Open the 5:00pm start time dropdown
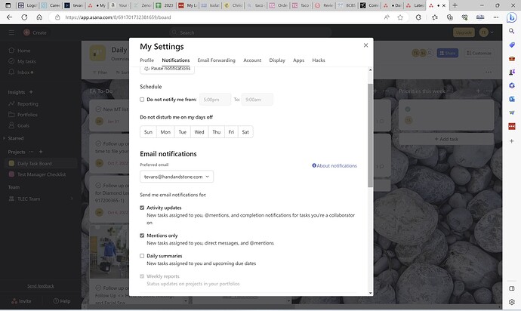 (x=215, y=100)
